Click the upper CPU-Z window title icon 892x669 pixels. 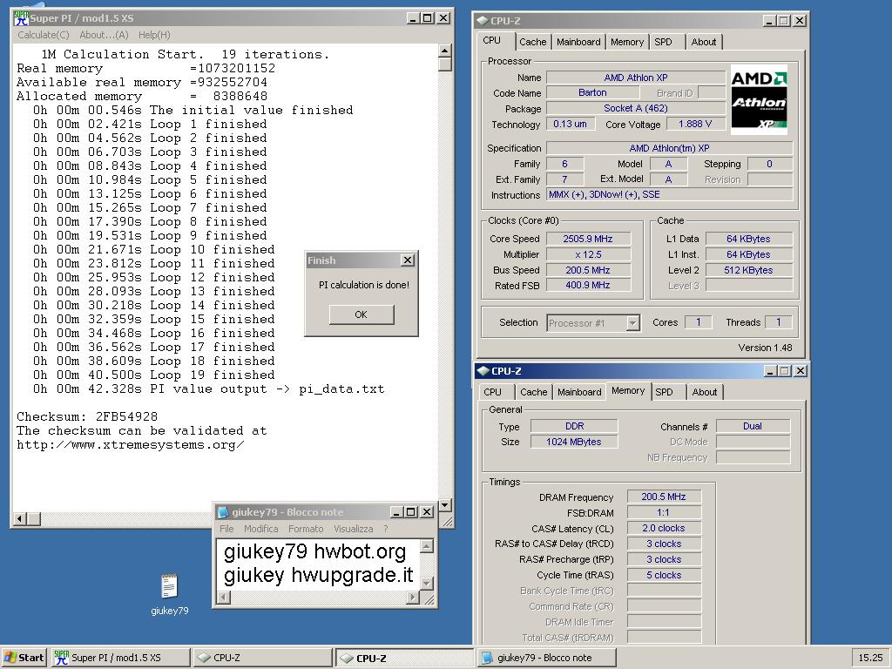click(483, 21)
